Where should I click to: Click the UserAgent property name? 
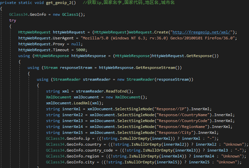(63, 38)
